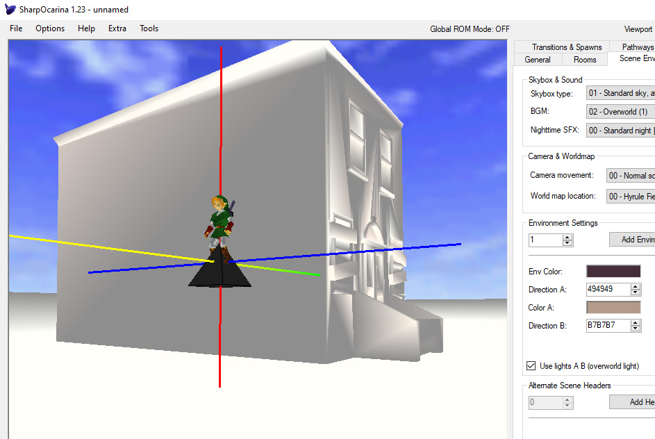Switch to the Rooms tab

585,59
